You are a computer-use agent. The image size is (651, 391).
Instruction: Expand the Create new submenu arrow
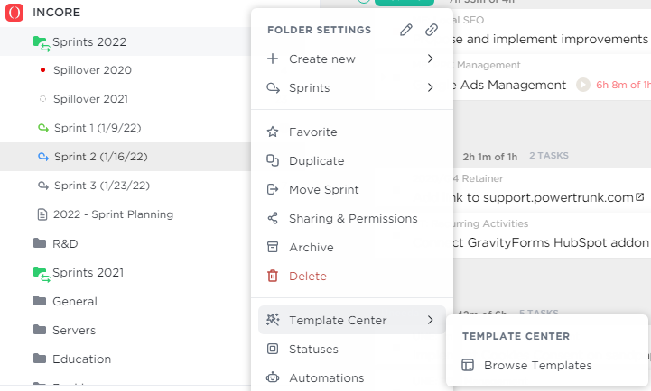(430, 59)
